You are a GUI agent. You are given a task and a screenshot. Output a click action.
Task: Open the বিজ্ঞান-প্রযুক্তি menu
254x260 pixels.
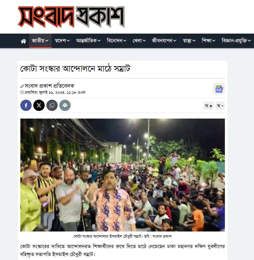click(x=236, y=41)
